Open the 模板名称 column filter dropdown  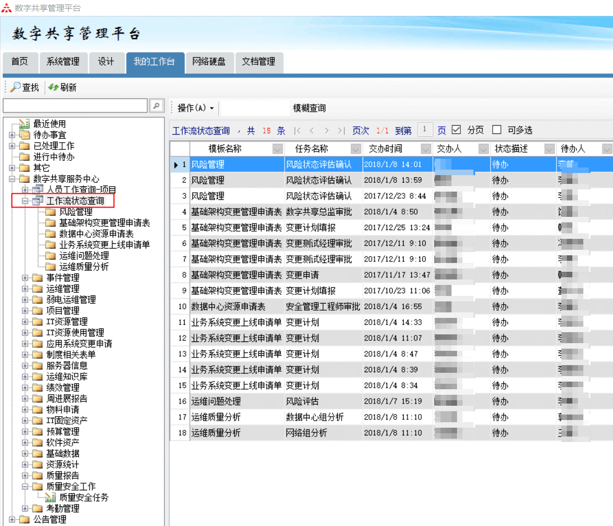point(277,149)
